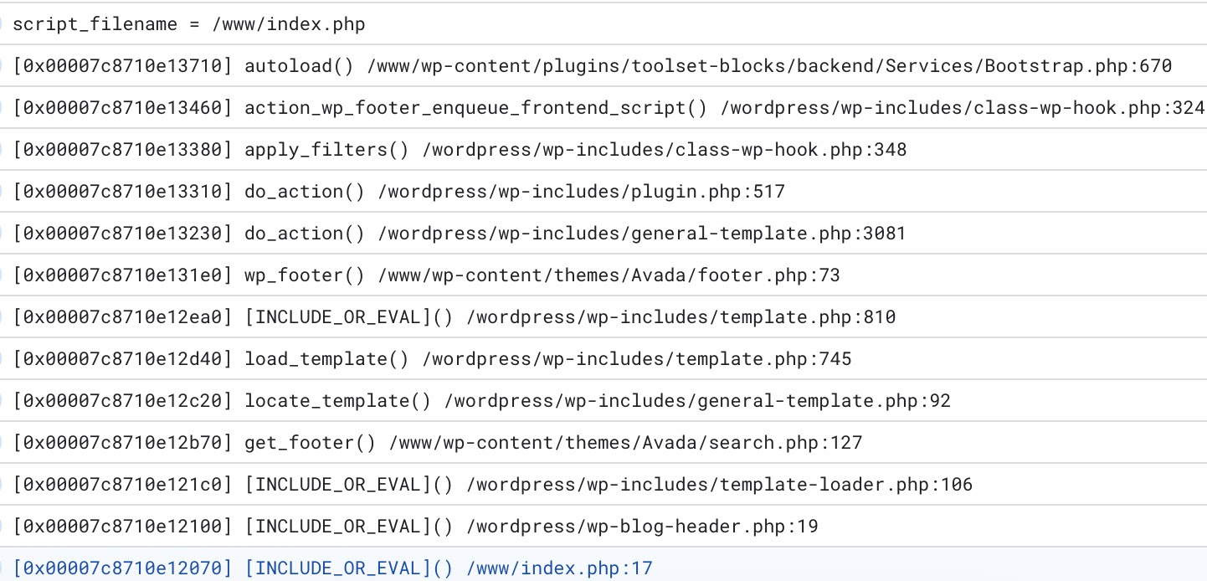This screenshot has width=1207, height=581.
Task: Click the severity icon beside the wp_footer() entry
Action: [x=3, y=275]
